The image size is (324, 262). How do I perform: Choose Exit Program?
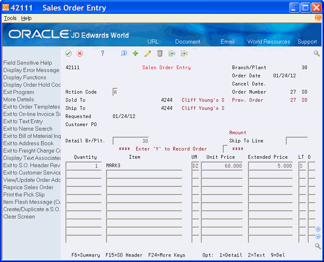tap(19, 92)
